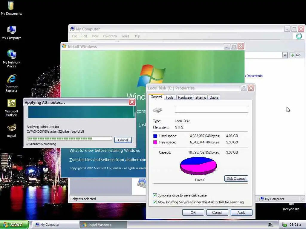The image size is (306, 229).
Task: Open the Favorites menu in My Computer
Action: click(110, 36)
